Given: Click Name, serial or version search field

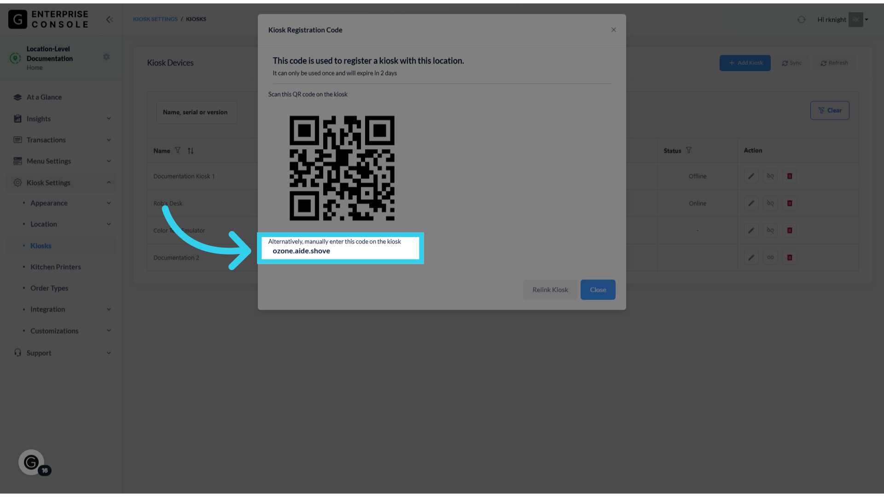Looking at the screenshot, I should pos(197,112).
